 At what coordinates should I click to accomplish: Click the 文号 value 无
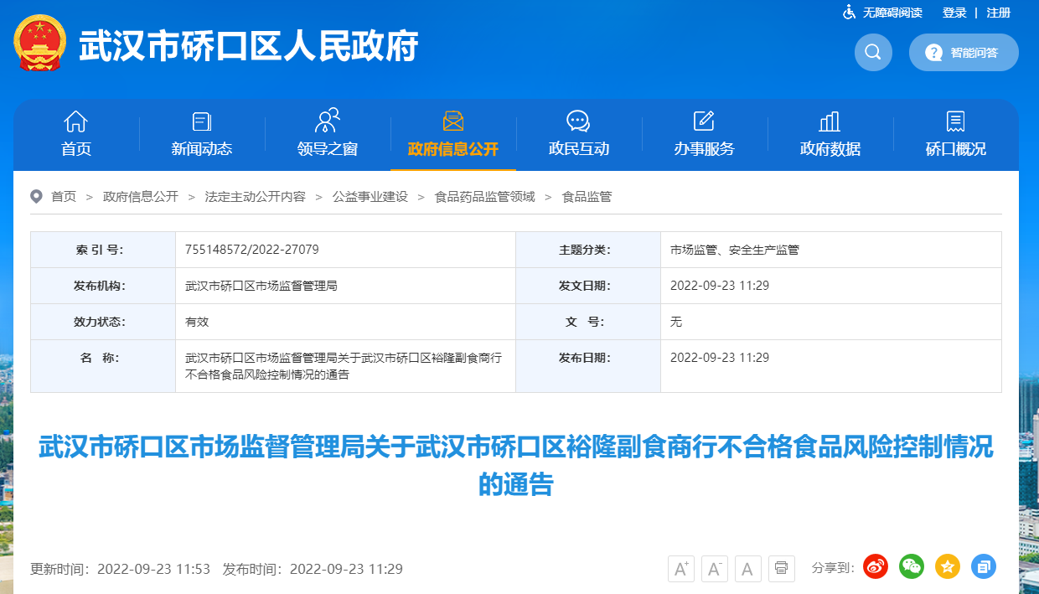pos(676,322)
